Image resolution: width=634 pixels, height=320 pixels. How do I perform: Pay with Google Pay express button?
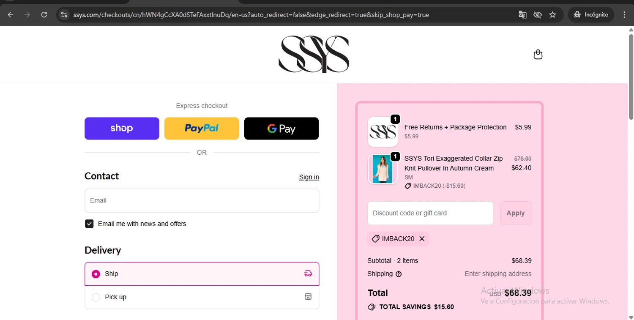281,129
